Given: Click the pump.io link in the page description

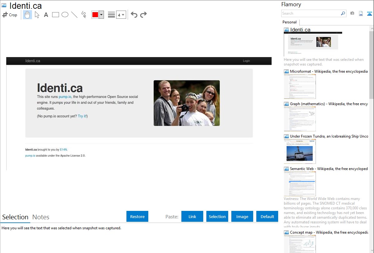Looking at the screenshot, I should click(65, 97).
